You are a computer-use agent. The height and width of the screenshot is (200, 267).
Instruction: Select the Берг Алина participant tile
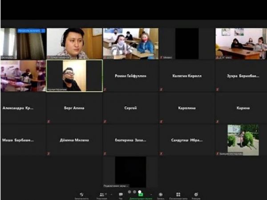(x=74, y=108)
